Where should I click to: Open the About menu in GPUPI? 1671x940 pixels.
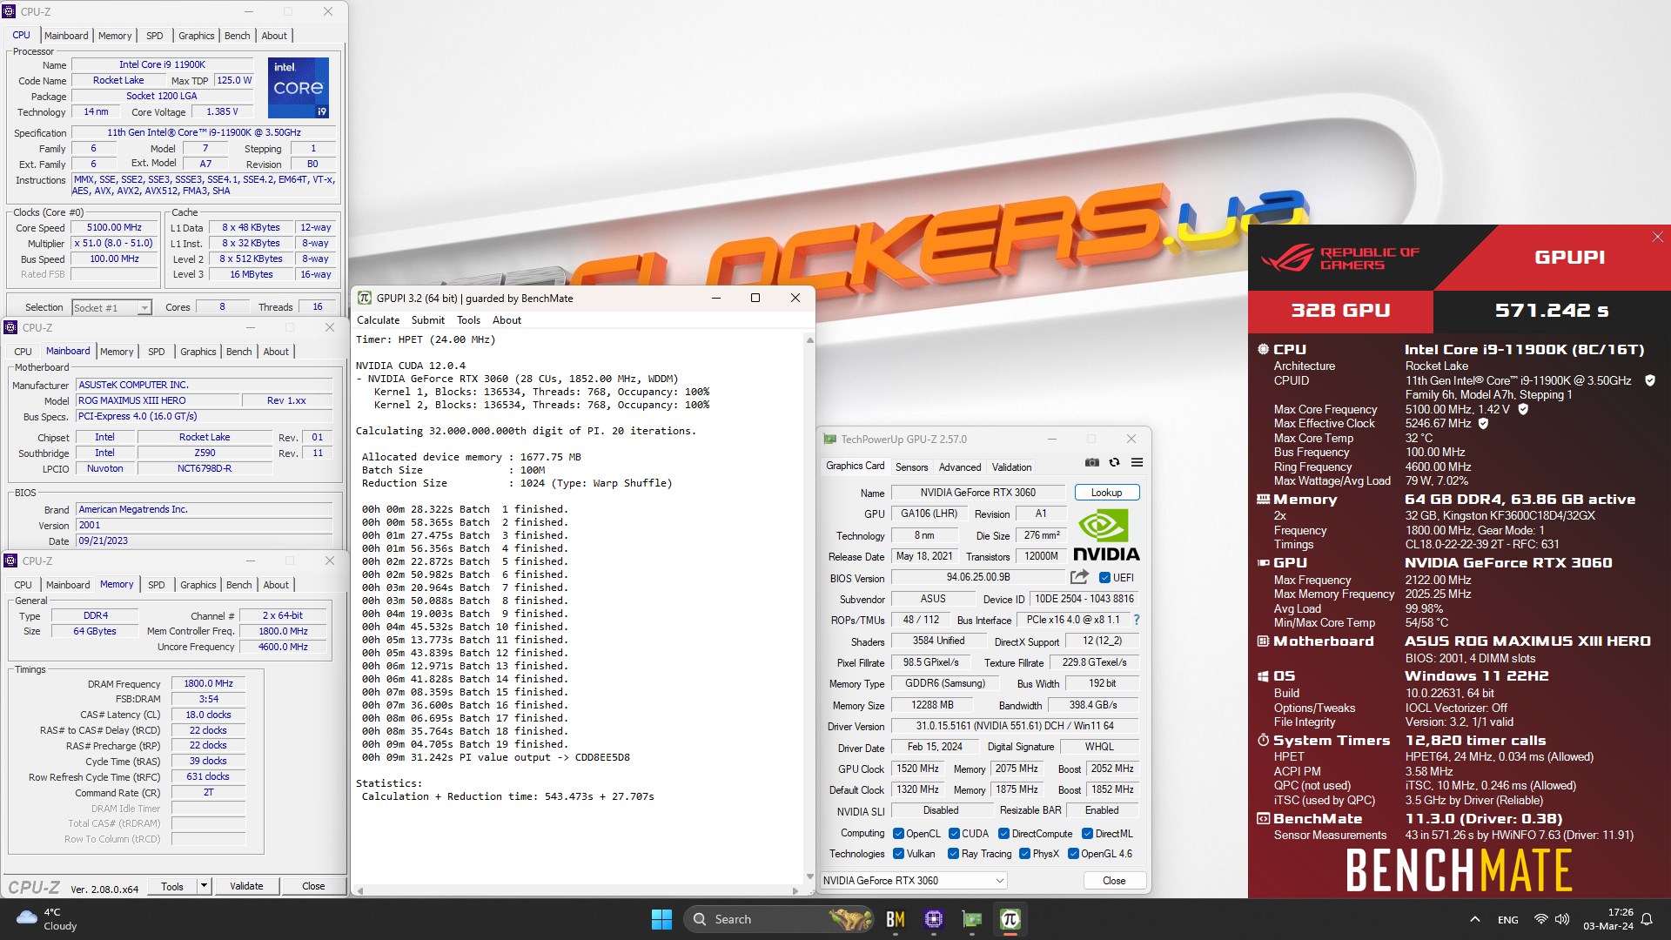click(x=507, y=320)
